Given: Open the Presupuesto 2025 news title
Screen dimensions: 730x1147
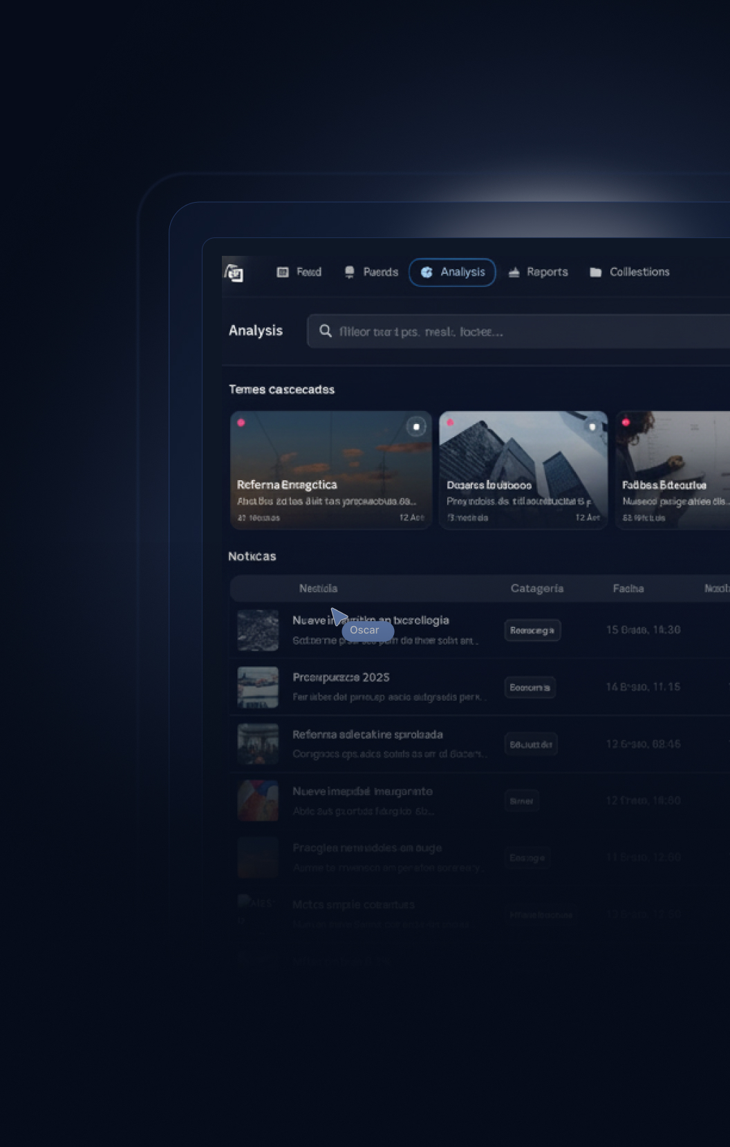Looking at the screenshot, I should click(341, 677).
